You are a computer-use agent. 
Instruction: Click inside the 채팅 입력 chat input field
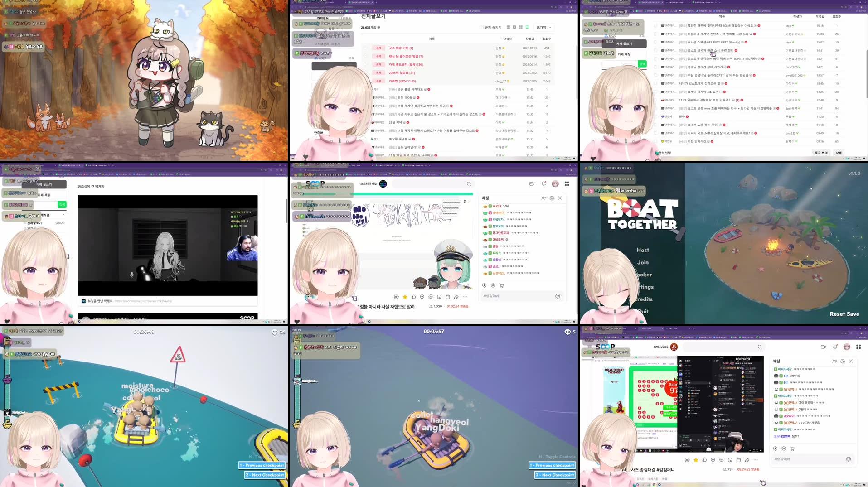point(512,296)
